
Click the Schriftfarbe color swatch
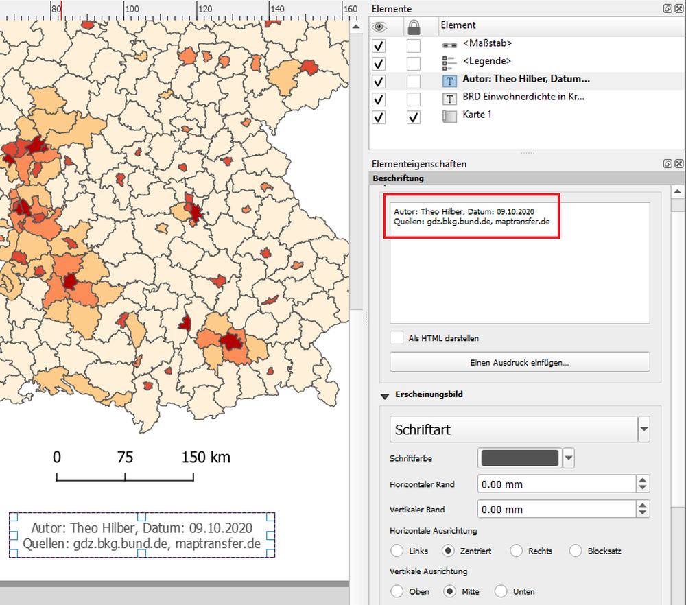pyautogui.click(x=519, y=458)
